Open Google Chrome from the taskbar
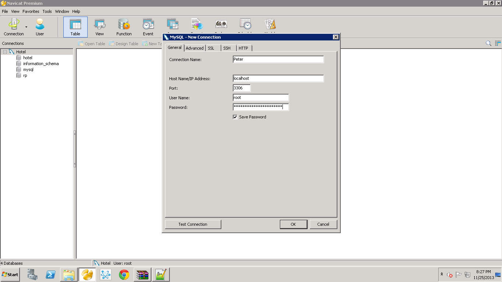The height and width of the screenshot is (282, 502). [124, 274]
